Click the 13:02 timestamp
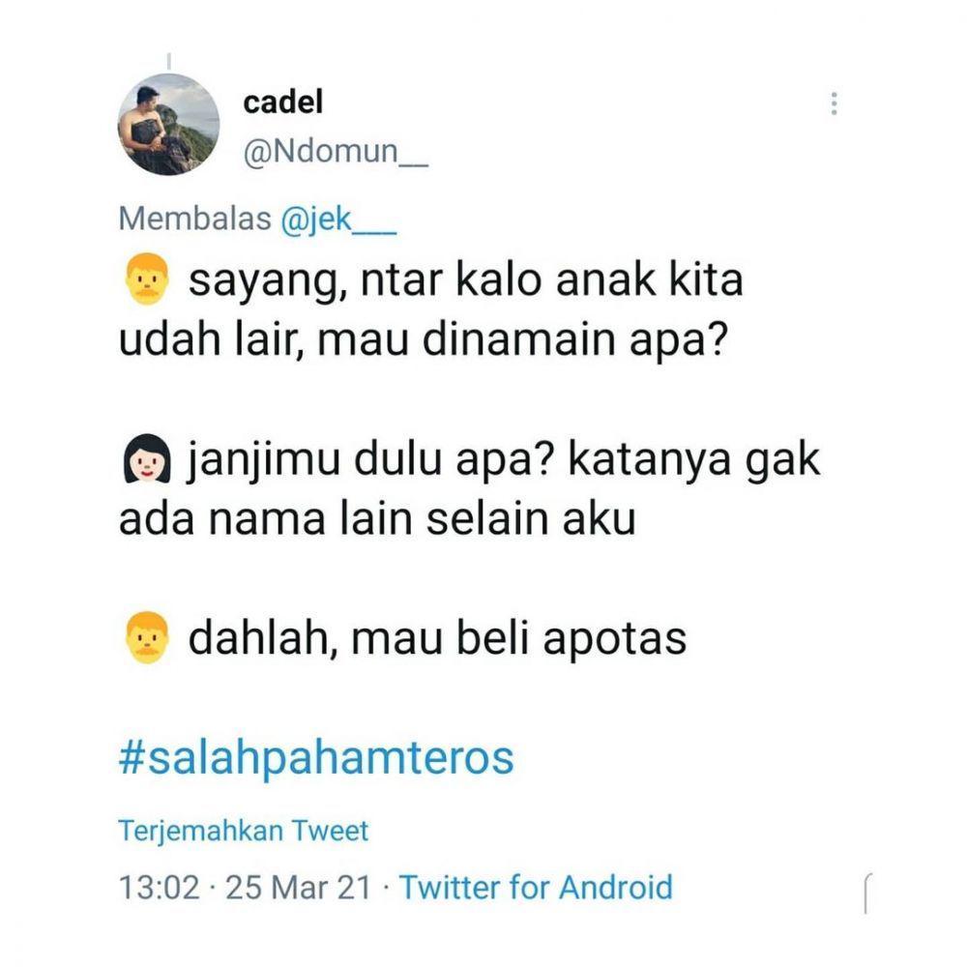Viewport: 967px width, 967px height. point(160,888)
